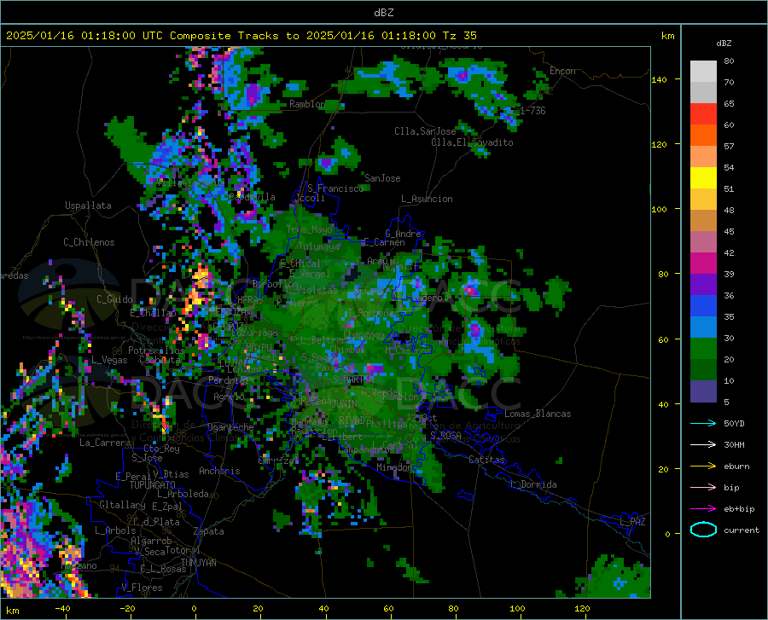
Task: Click the 'dBZ' title in top bar
Action: [x=383, y=13]
